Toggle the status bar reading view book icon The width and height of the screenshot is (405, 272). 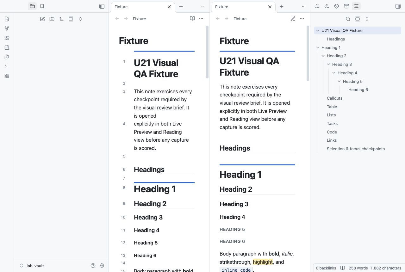click(342, 268)
